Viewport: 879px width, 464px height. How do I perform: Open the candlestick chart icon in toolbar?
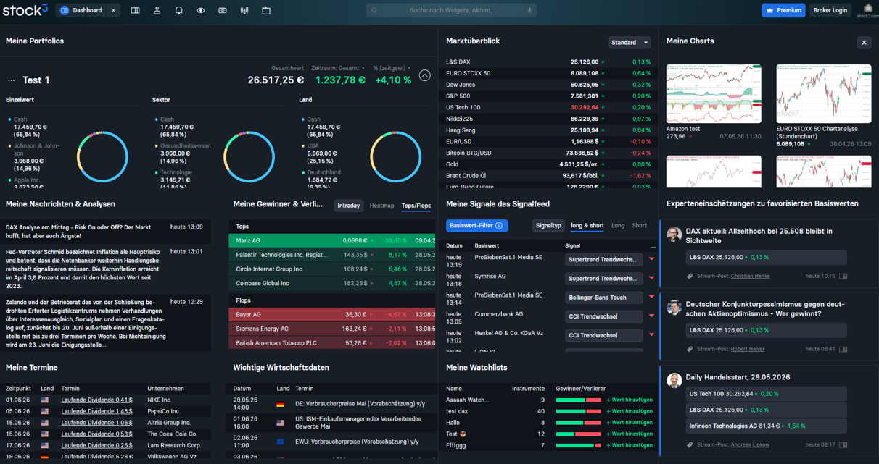coord(244,11)
